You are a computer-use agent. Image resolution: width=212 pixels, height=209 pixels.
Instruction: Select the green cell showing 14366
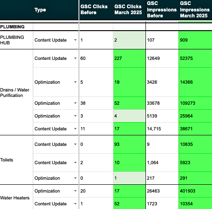pyautogui.click(x=195, y=82)
